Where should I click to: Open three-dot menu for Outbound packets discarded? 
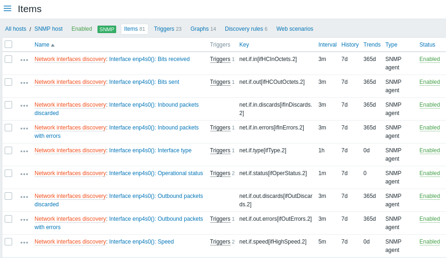click(x=24, y=197)
